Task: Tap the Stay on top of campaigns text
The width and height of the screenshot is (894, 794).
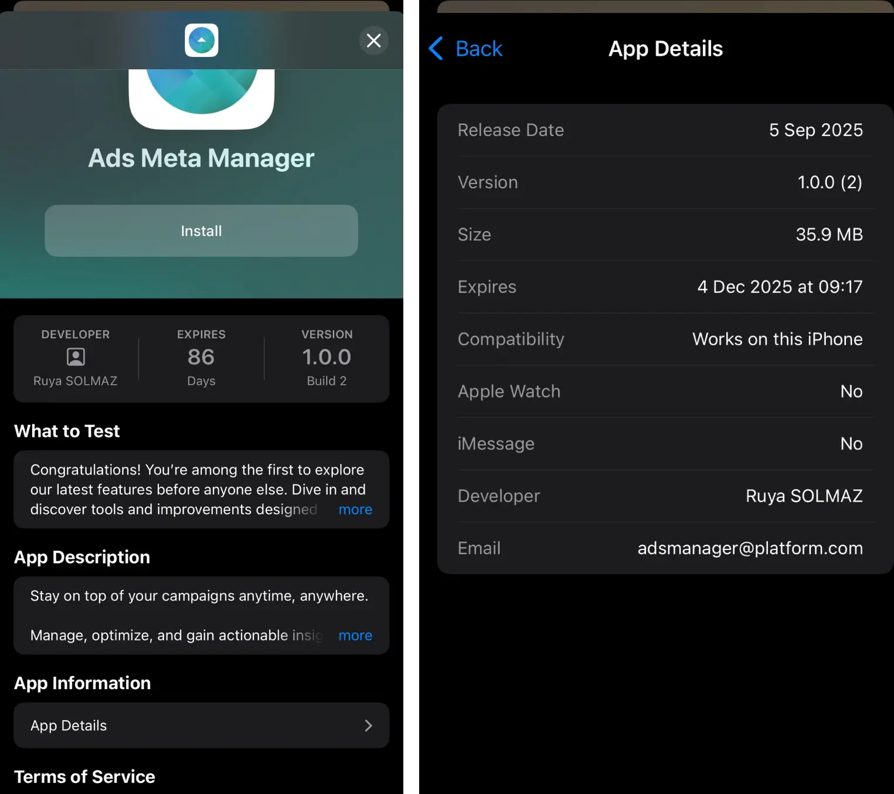Action: point(199,596)
